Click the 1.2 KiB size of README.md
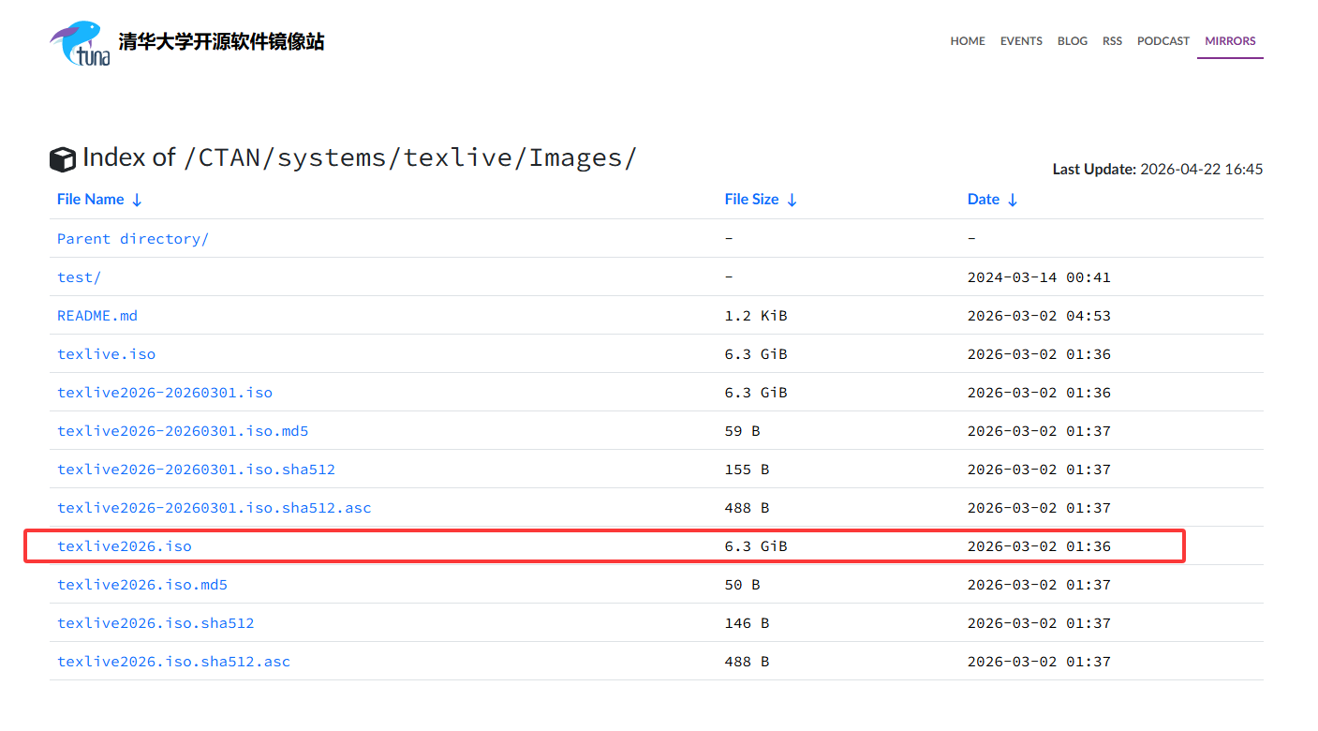Screen dimensions: 1318x731 click(756, 316)
